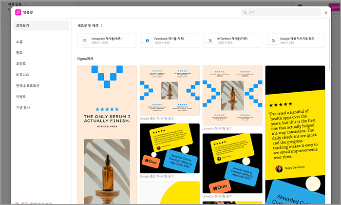341x205 pixels.
Task: Select the 광고 category
Action: tap(19, 53)
